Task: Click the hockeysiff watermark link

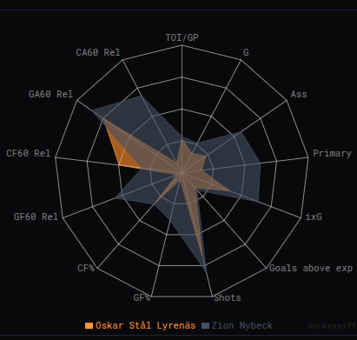Action: click(332, 326)
